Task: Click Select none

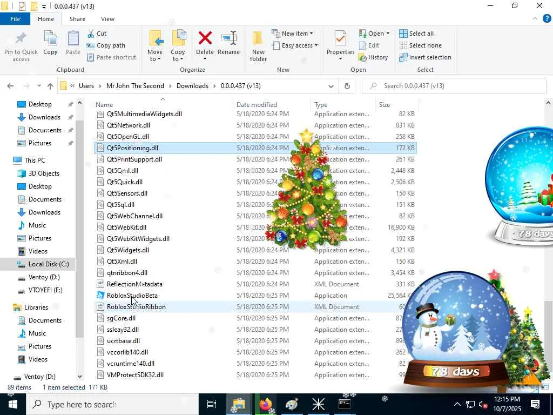Action: click(420, 45)
